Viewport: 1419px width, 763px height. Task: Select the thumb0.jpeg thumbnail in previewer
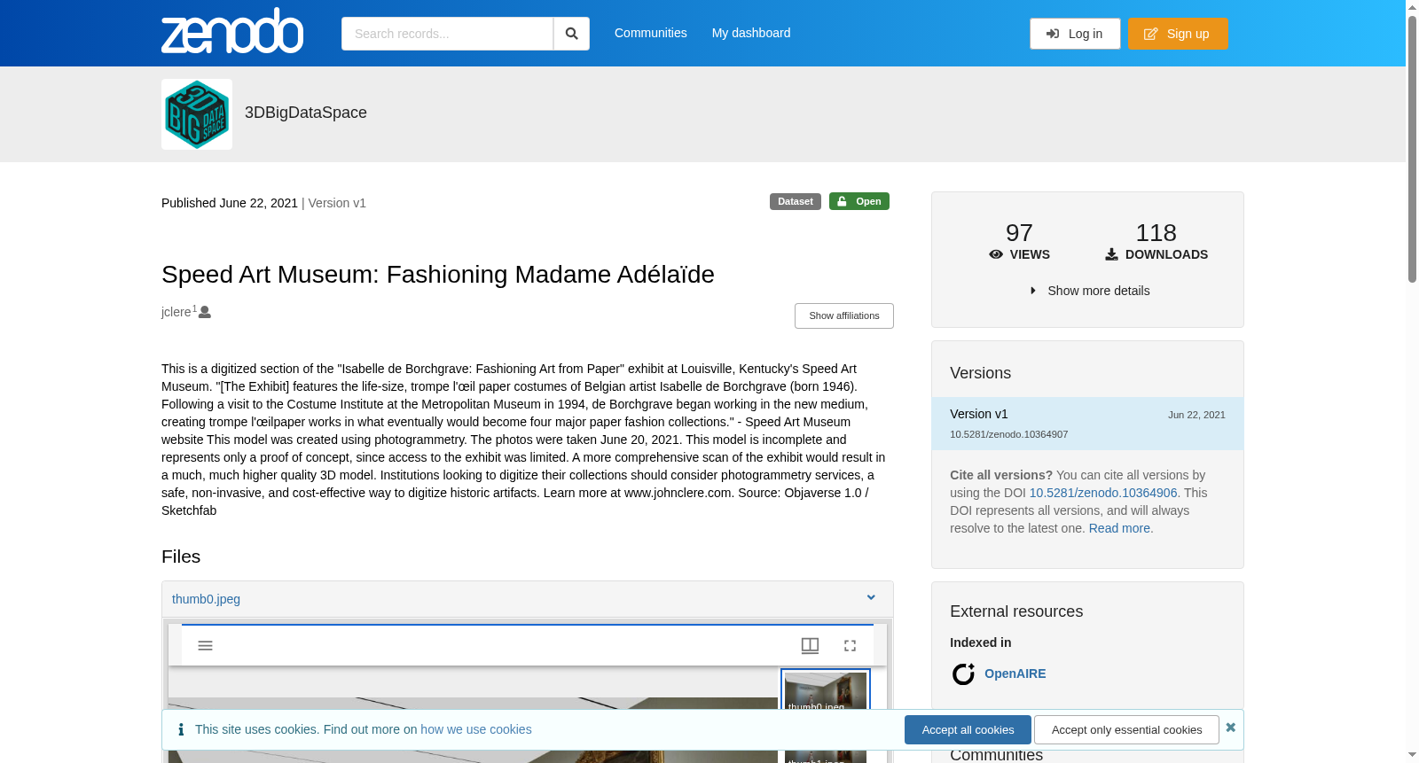point(826,691)
